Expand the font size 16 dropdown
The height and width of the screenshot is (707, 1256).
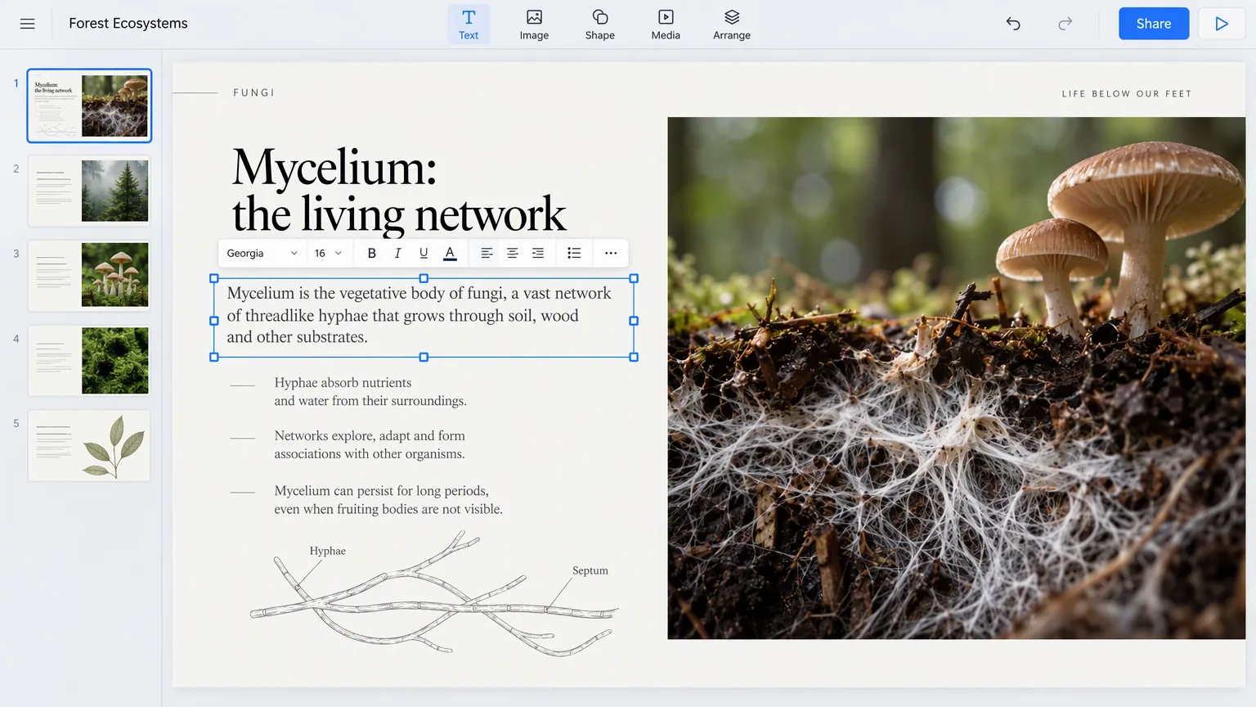[x=329, y=253]
